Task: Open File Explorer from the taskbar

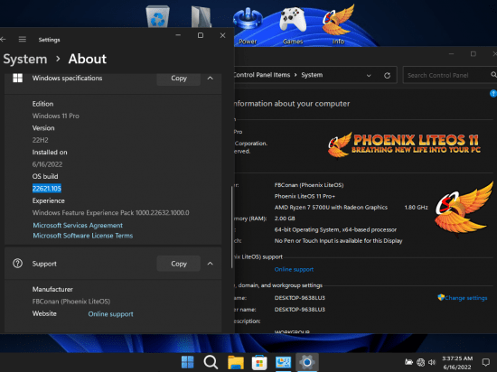Action: click(x=236, y=362)
